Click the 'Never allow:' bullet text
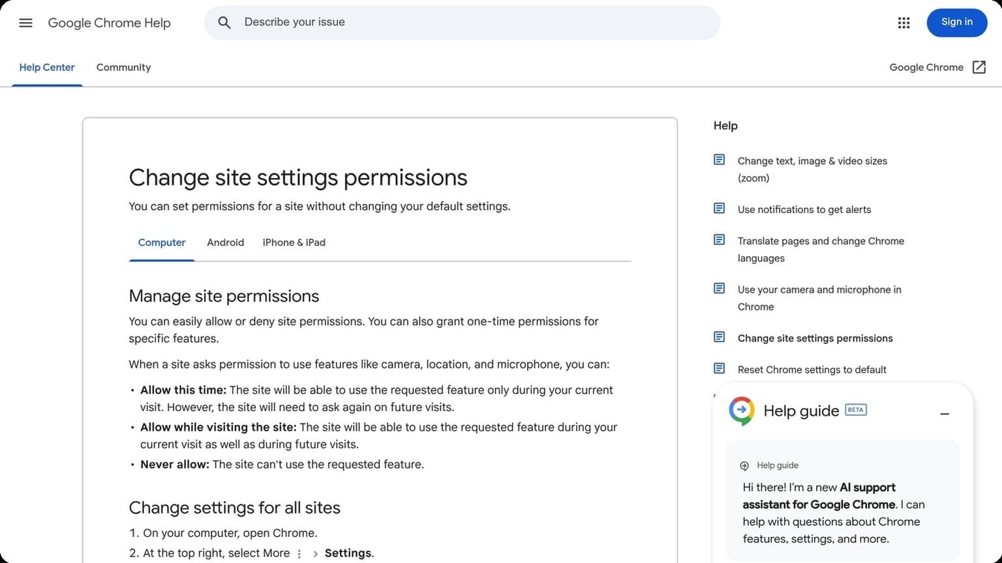 [175, 464]
